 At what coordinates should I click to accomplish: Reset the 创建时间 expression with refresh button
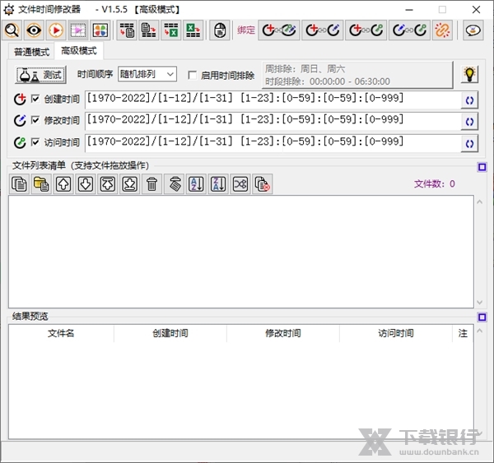[x=469, y=100]
